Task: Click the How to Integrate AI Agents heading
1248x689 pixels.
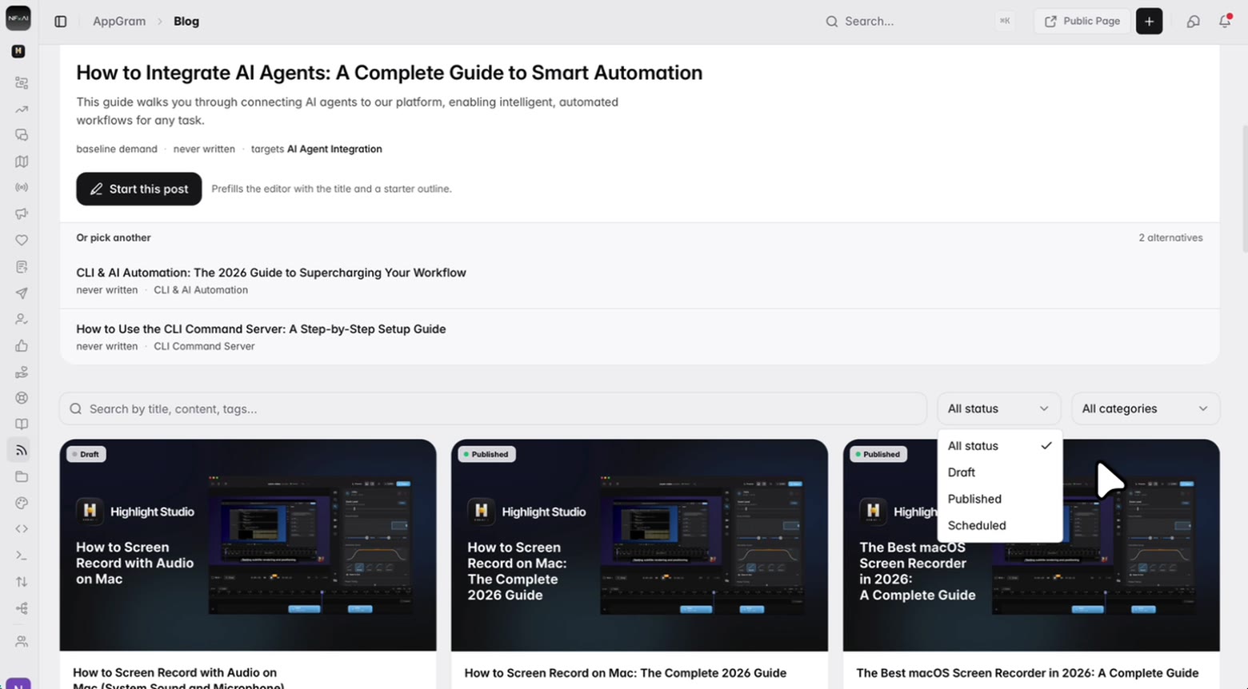Action: pos(390,73)
